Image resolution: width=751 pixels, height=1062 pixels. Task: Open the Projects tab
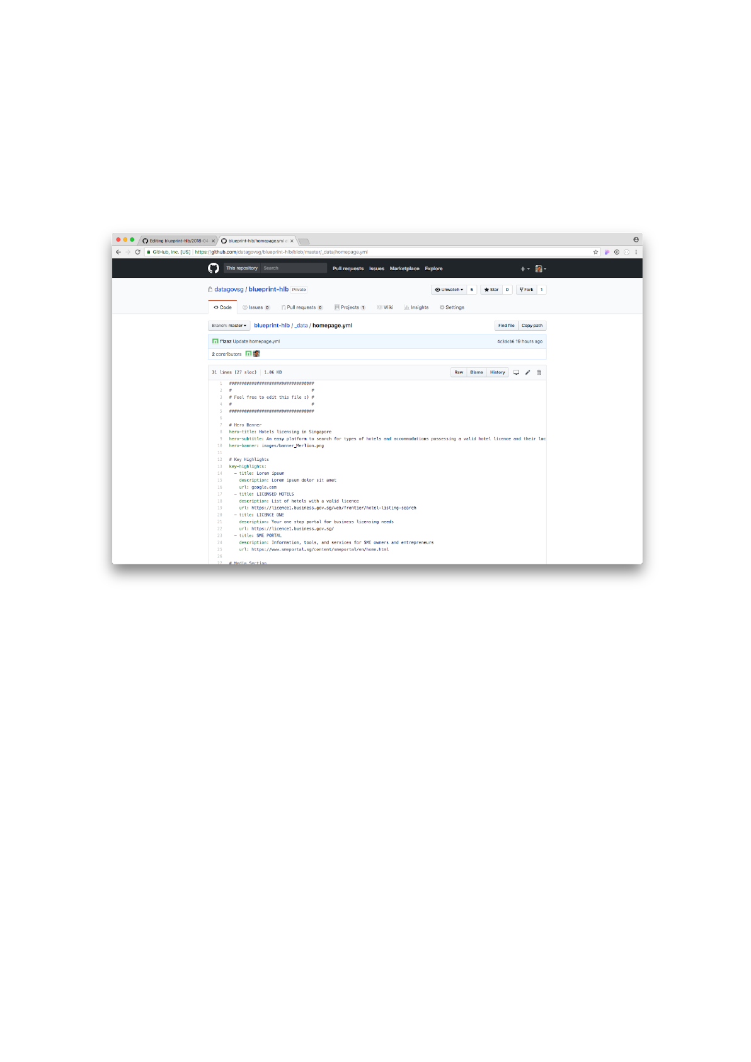(x=350, y=307)
